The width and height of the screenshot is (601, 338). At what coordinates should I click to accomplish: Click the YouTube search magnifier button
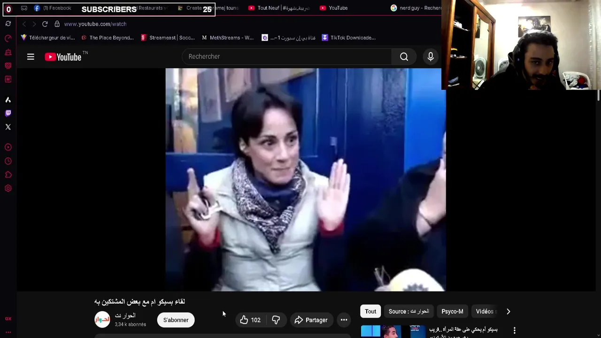click(x=404, y=57)
